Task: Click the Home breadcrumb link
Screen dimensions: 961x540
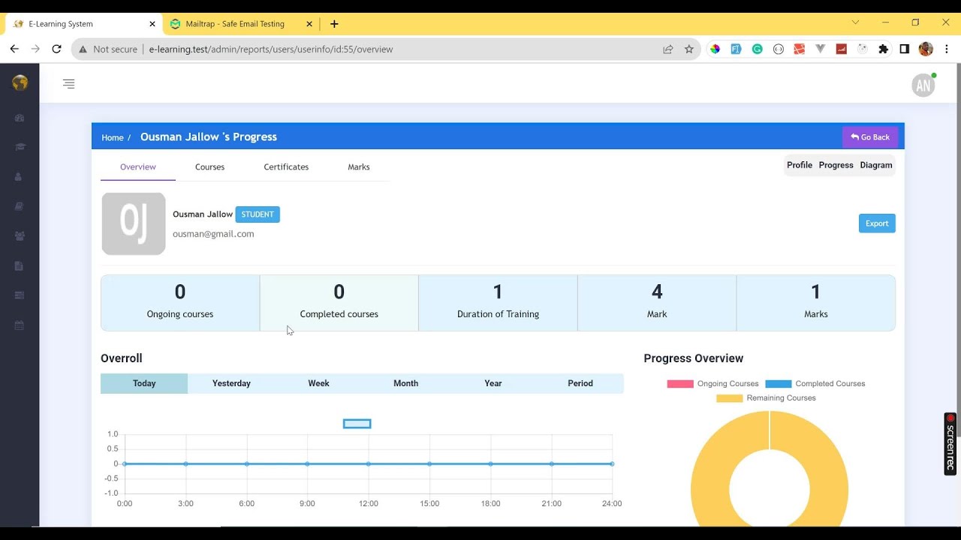Action: (x=113, y=137)
